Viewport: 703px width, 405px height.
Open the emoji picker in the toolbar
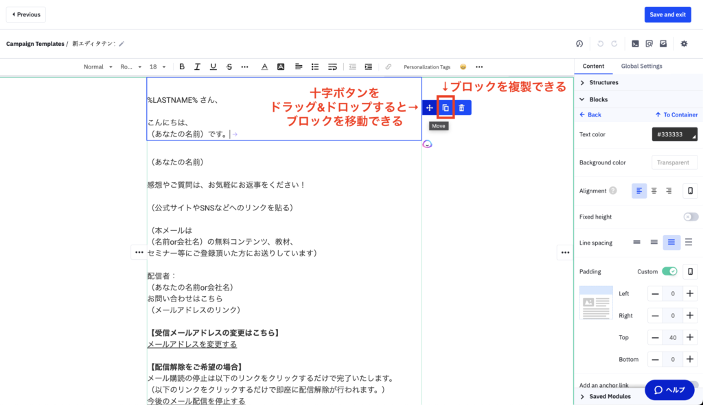pos(463,67)
